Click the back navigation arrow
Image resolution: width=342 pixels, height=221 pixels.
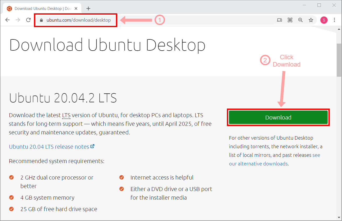[7, 20]
